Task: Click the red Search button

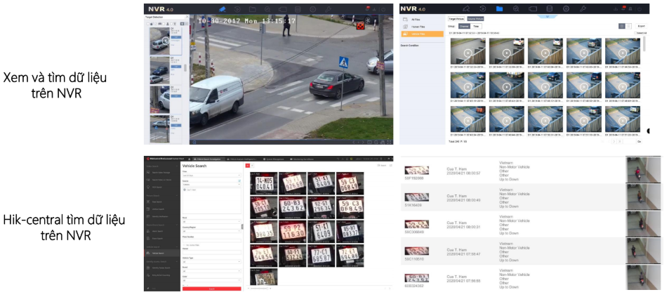Action: pyautogui.click(x=211, y=289)
